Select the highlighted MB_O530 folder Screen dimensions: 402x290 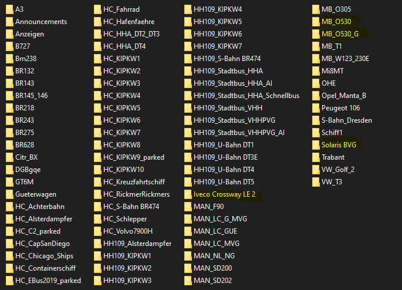[x=336, y=22]
